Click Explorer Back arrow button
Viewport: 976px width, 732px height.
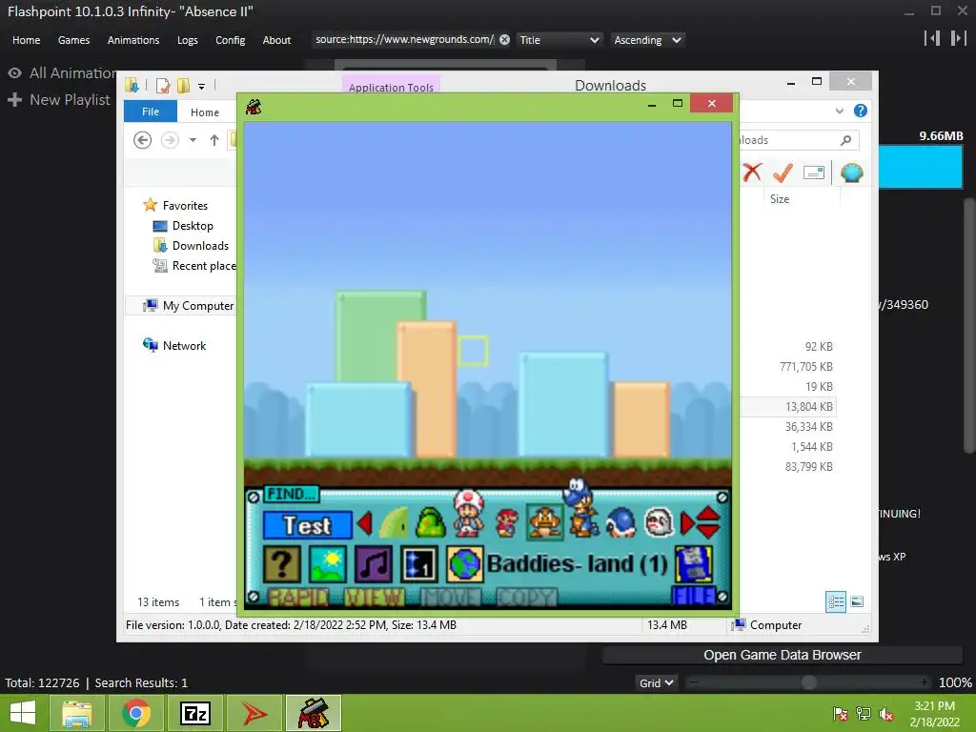(143, 140)
